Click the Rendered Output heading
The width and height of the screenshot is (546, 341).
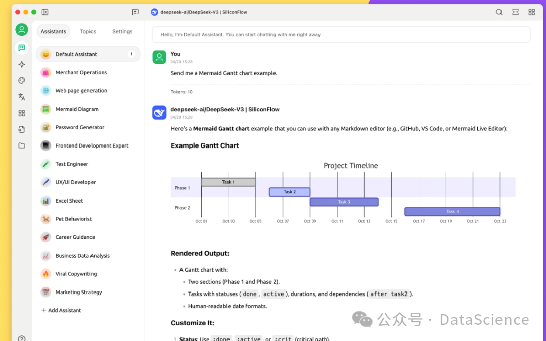pyautogui.click(x=200, y=253)
